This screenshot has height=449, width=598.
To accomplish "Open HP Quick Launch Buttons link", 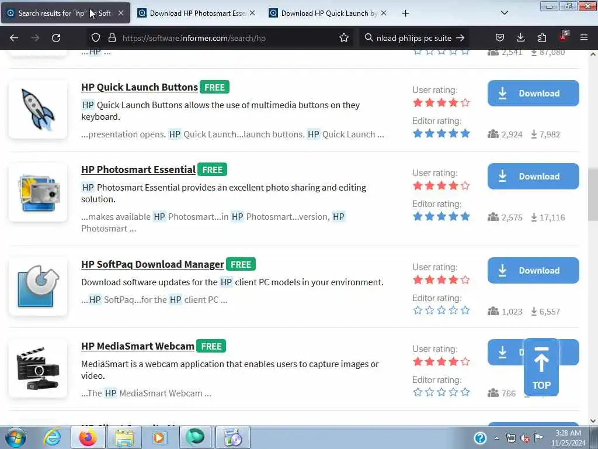I will pos(140,87).
